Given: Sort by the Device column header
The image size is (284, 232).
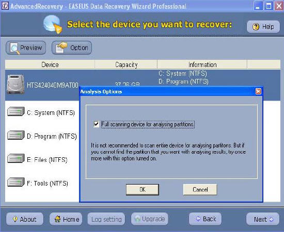Looking at the screenshot, I should (x=50, y=64).
